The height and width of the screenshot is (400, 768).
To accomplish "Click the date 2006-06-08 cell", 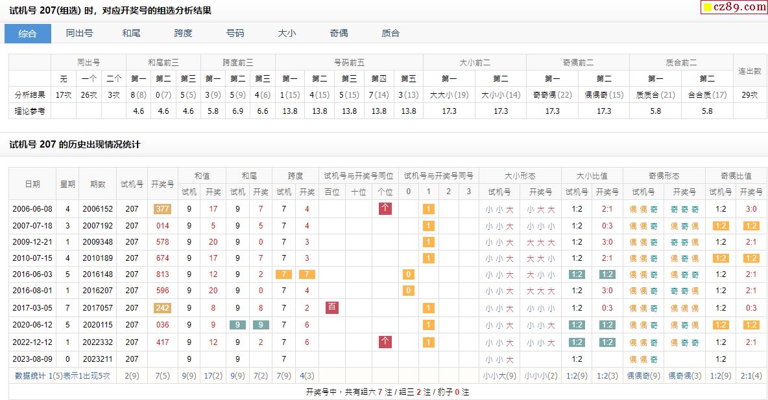I will coord(32,209).
